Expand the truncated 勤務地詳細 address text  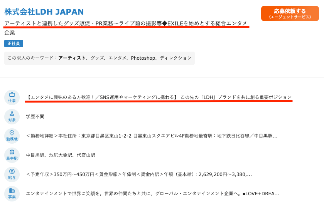tap(152, 136)
